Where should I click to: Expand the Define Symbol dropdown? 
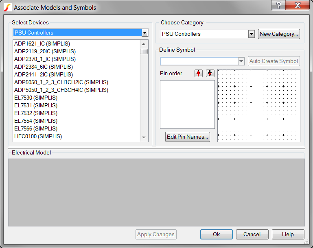coord(241,61)
